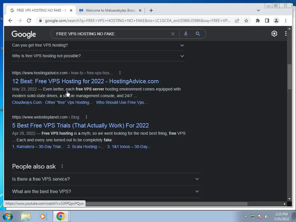Click the hostingadvice.com URL breadcrumb
The height and width of the screenshot is (222, 296).
(62, 73)
